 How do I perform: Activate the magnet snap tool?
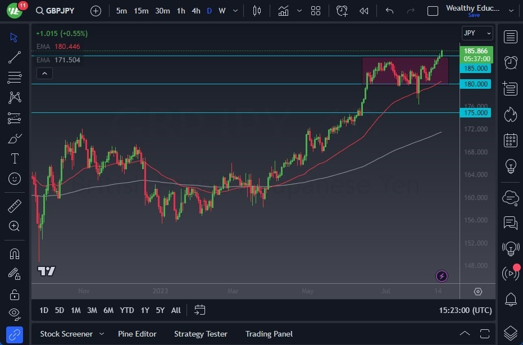(14, 255)
